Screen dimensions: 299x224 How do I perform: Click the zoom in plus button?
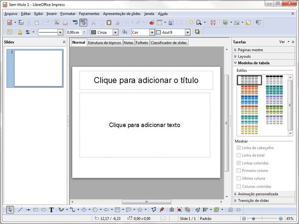(x=281, y=219)
